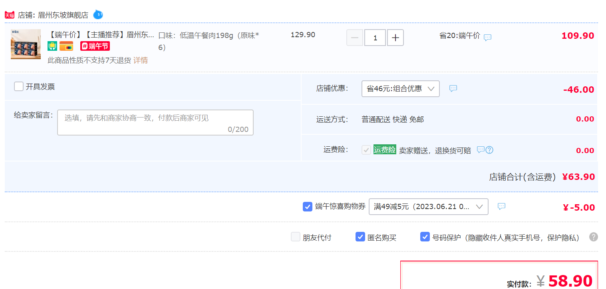Uncheck 号码保护 checkbox
Image resolution: width=606 pixels, height=289 pixels.
click(425, 237)
